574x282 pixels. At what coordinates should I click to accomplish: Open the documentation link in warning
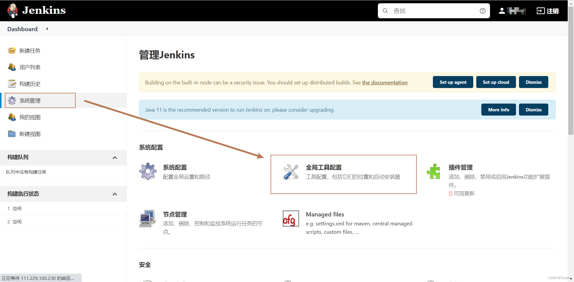(x=385, y=82)
